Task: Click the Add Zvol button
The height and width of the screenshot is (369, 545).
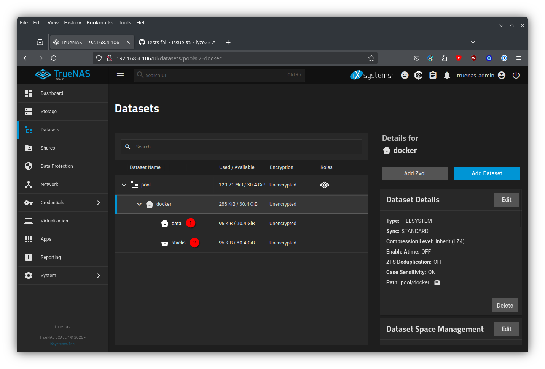Action: pos(415,173)
